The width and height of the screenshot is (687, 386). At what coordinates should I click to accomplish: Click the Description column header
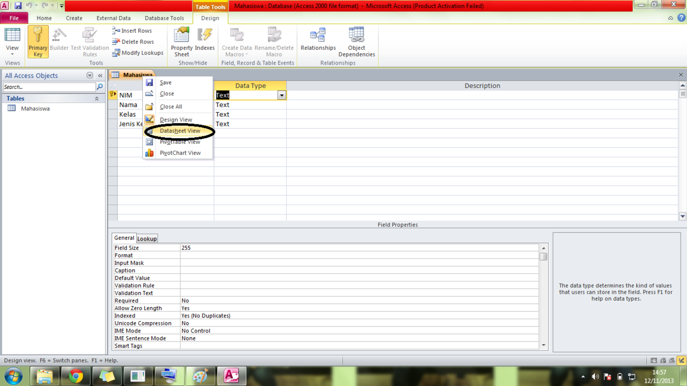tap(483, 86)
